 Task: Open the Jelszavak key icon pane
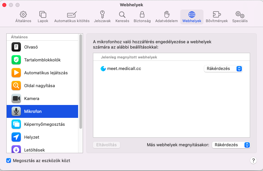(x=102, y=17)
